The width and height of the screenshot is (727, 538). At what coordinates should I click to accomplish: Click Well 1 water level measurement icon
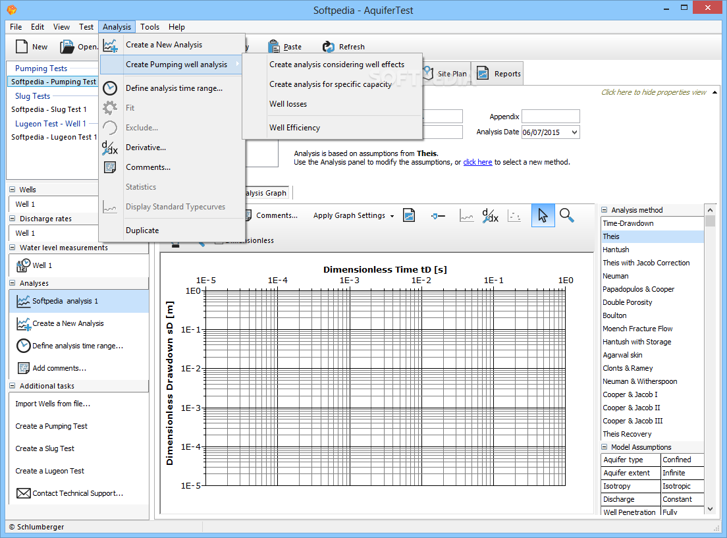coord(23,265)
